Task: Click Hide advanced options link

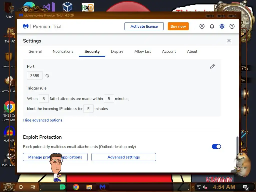Action: click(43, 120)
